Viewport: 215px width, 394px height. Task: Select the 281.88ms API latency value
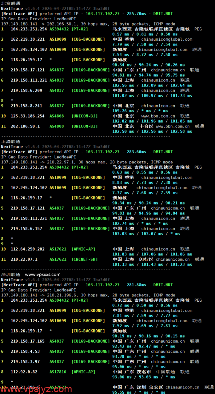point(136,285)
